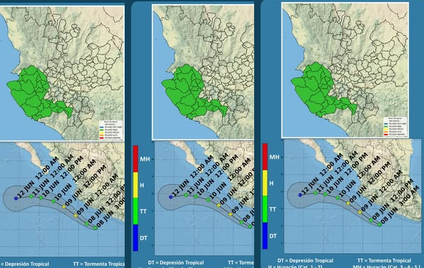Click the yellow H label in right panel
This screenshot has height=268, width=424.
pyautogui.click(x=271, y=183)
